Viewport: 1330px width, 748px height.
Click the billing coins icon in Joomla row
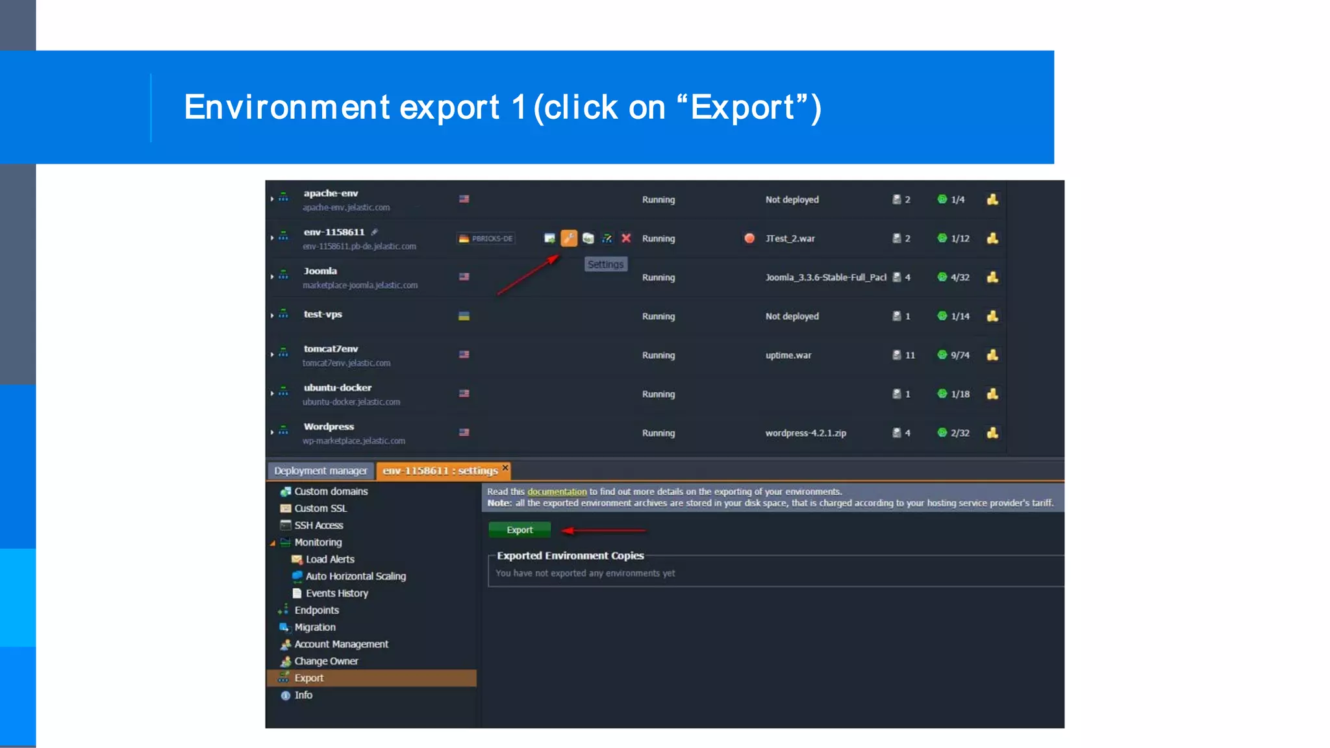point(992,277)
